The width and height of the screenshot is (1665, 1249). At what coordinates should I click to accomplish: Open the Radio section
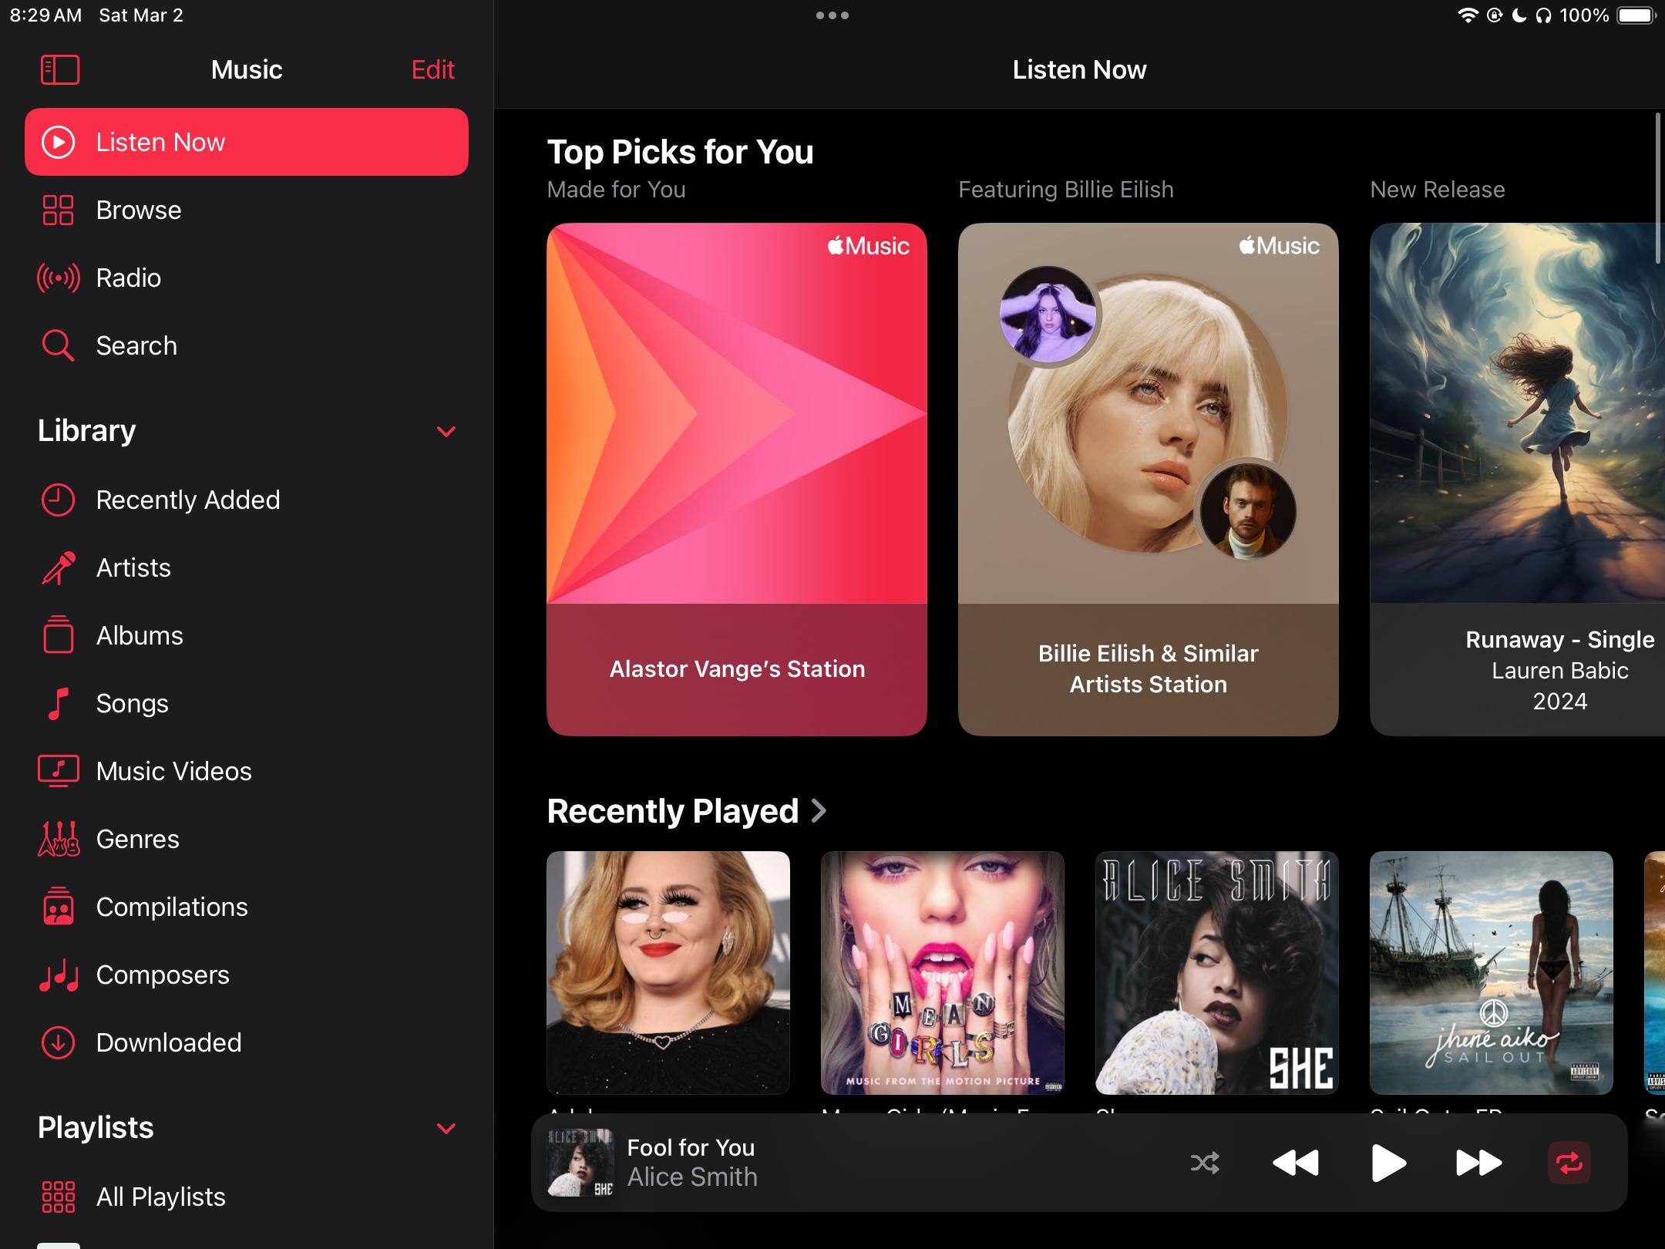(128, 278)
